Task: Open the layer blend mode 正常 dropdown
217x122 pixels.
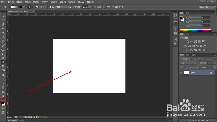Action: (188, 63)
